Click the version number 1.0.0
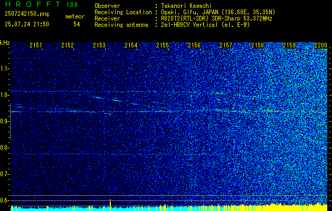The width and height of the screenshot is (332, 211). 72,5
